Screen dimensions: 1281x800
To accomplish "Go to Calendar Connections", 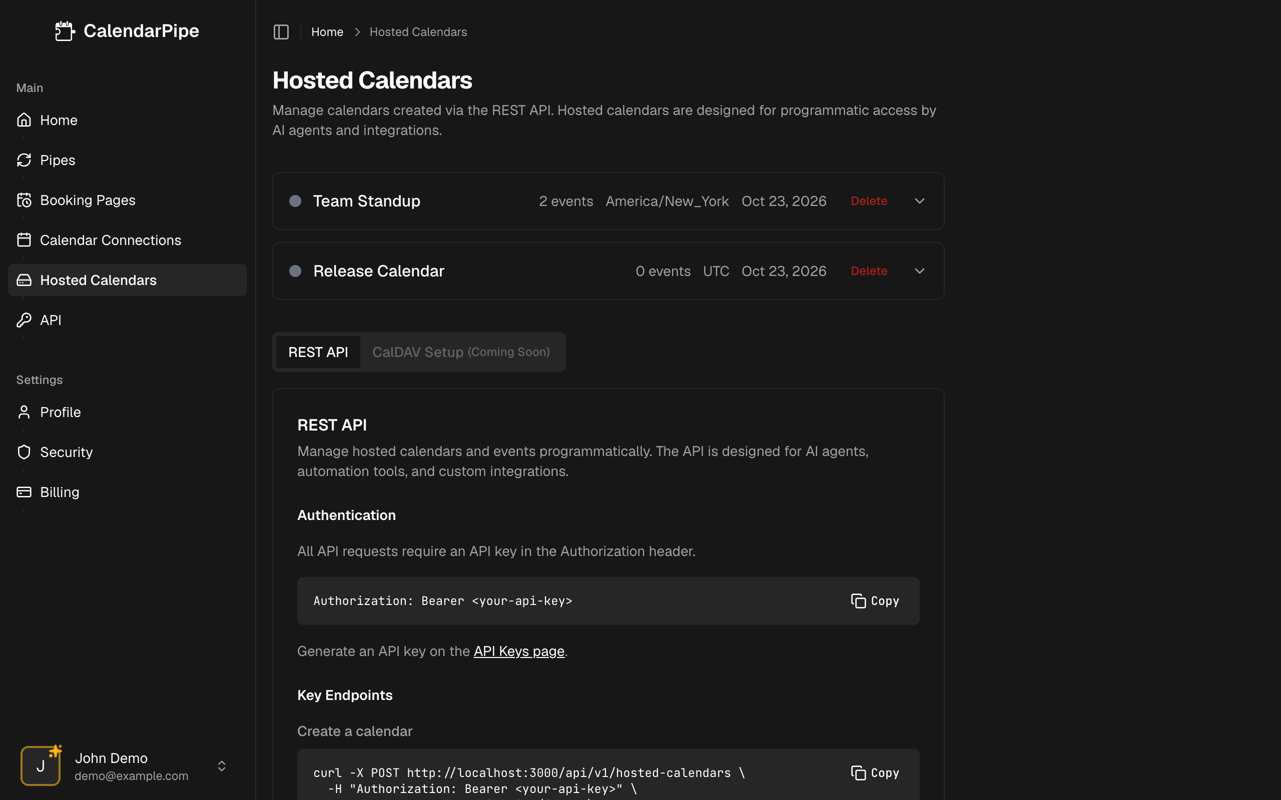I will click(128, 239).
